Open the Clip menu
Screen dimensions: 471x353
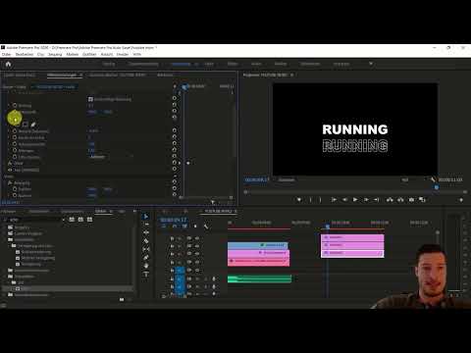click(x=41, y=54)
